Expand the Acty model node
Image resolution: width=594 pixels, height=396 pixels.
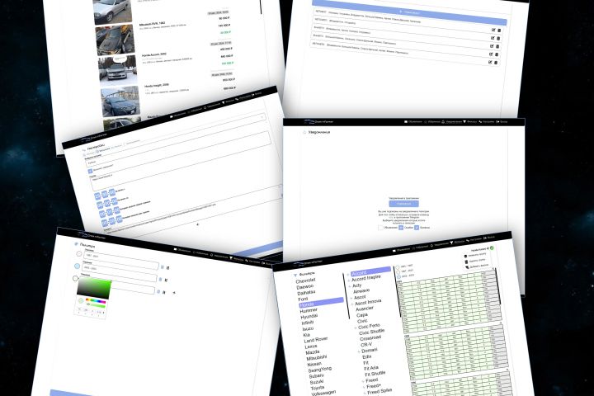point(349,286)
